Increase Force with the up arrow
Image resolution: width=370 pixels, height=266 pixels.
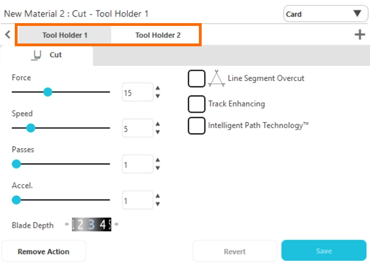[x=158, y=88]
